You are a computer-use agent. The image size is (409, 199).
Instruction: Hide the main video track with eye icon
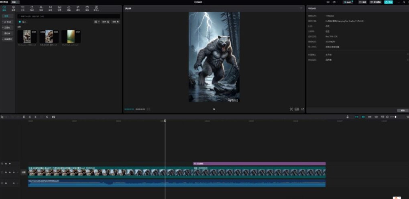[x=10, y=172]
